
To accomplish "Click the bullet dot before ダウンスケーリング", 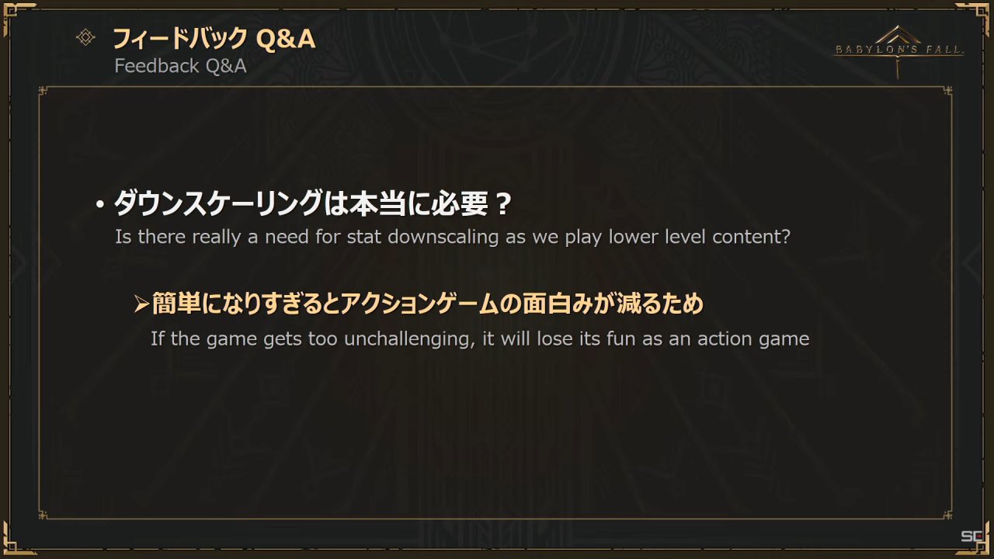I will click(100, 206).
